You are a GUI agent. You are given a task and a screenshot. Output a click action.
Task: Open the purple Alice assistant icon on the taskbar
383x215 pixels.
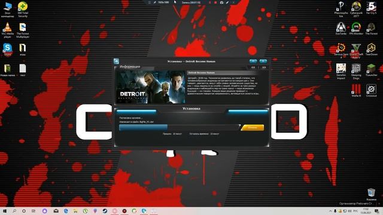(x=44, y=211)
